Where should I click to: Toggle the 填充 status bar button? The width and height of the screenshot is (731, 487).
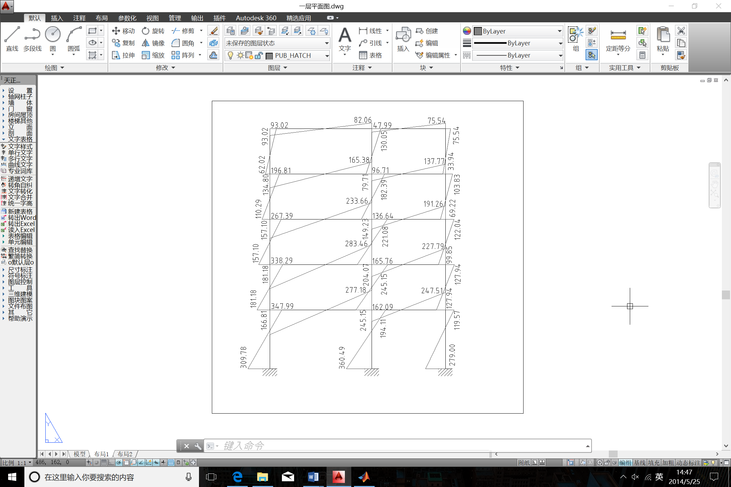(653, 463)
